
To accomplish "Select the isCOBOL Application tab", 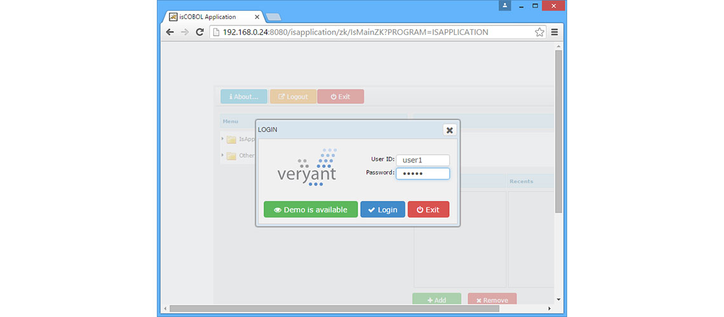I will [x=212, y=17].
